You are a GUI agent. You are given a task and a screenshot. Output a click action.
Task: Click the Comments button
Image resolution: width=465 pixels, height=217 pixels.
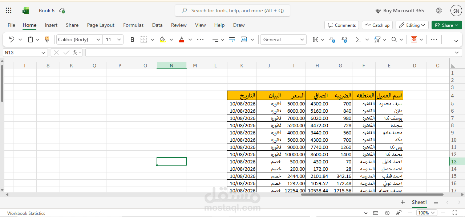tap(341, 25)
